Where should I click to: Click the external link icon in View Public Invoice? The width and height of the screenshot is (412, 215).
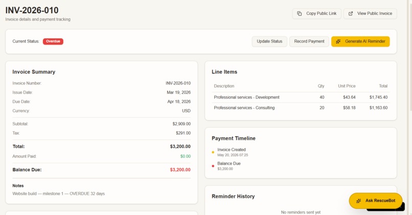click(351, 13)
